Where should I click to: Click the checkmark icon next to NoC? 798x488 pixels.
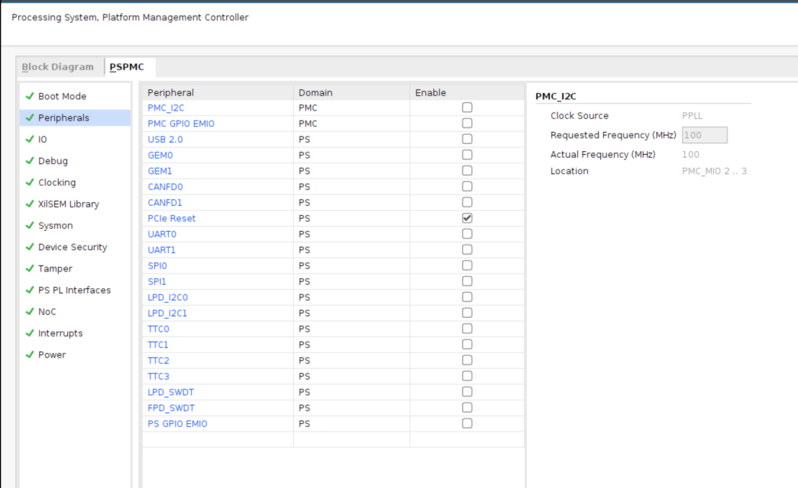point(30,312)
